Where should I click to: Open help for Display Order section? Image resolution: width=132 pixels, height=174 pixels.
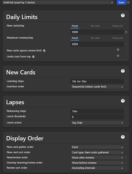(x=123, y=137)
